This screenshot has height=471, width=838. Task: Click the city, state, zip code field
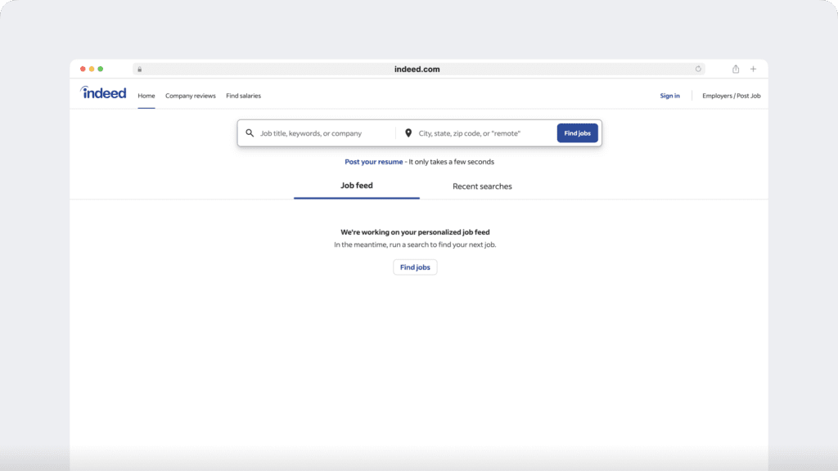pos(483,133)
